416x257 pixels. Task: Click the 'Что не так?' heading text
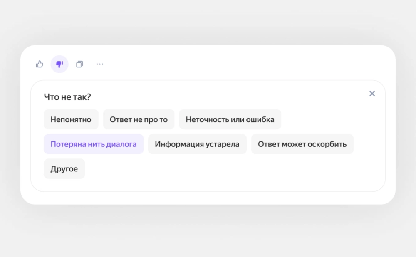[x=67, y=97]
